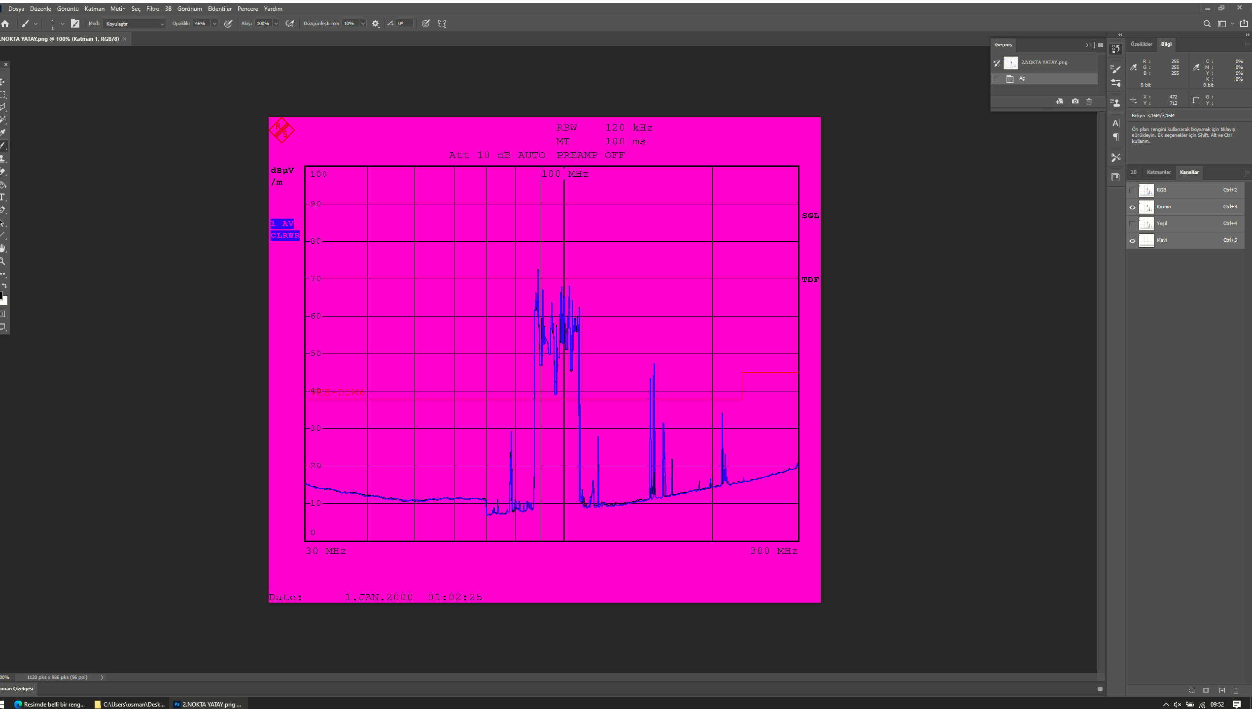Image resolution: width=1252 pixels, height=709 pixels.
Task: Select the Paint Bucket tool
Action: pos(2,185)
